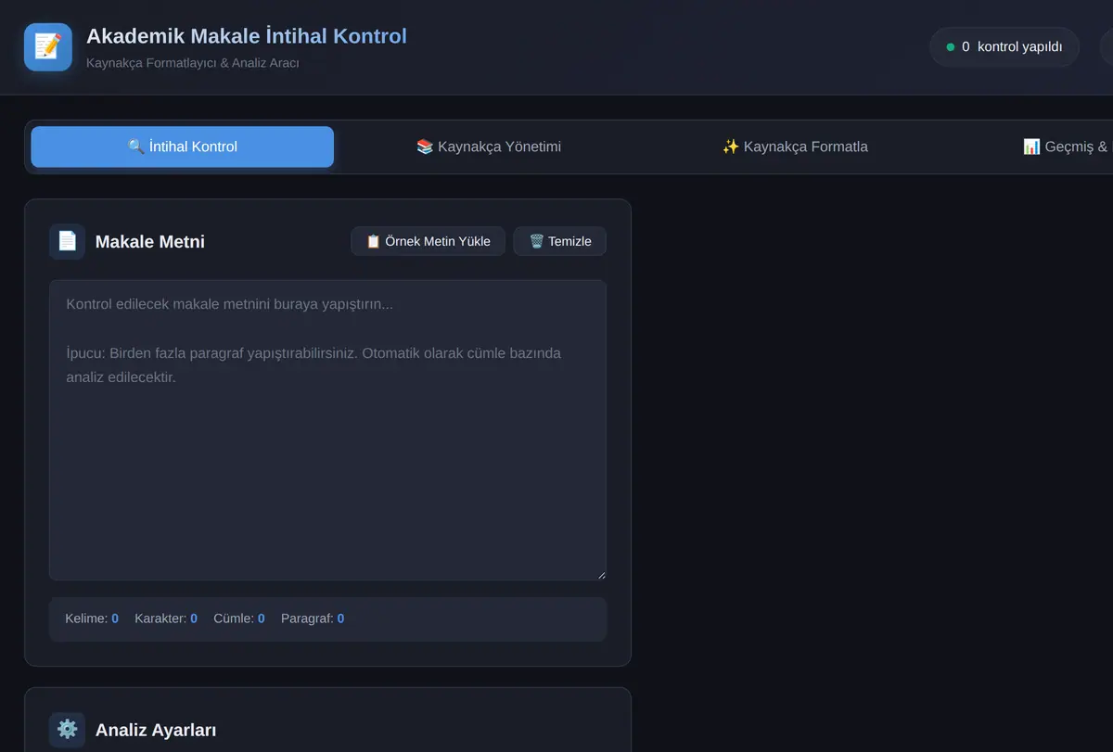Go to the Geçmiş tab
The width and height of the screenshot is (1113, 752).
(1065, 147)
